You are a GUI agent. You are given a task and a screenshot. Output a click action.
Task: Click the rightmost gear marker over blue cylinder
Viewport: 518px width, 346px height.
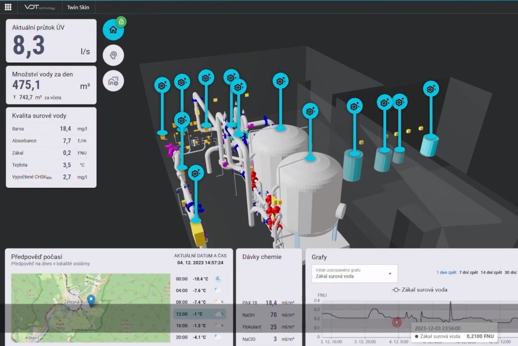click(x=430, y=89)
